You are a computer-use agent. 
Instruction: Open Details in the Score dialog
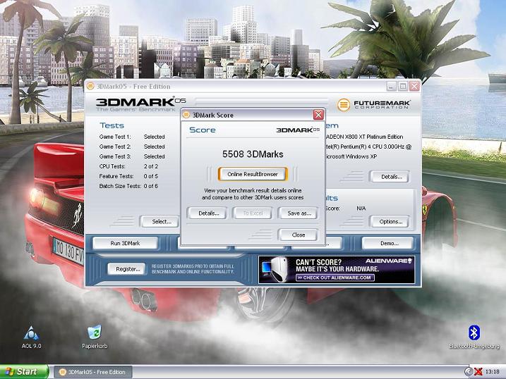pyautogui.click(x=209, y=213)
